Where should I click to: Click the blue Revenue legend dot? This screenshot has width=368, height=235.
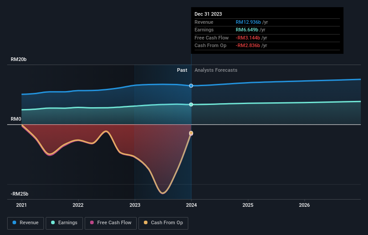pyautogui.click(x=14, y=222)
